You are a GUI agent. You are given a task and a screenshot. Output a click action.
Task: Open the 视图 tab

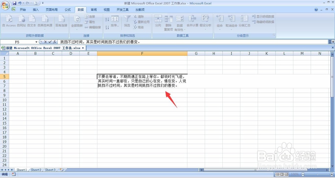tap(107, 10)
